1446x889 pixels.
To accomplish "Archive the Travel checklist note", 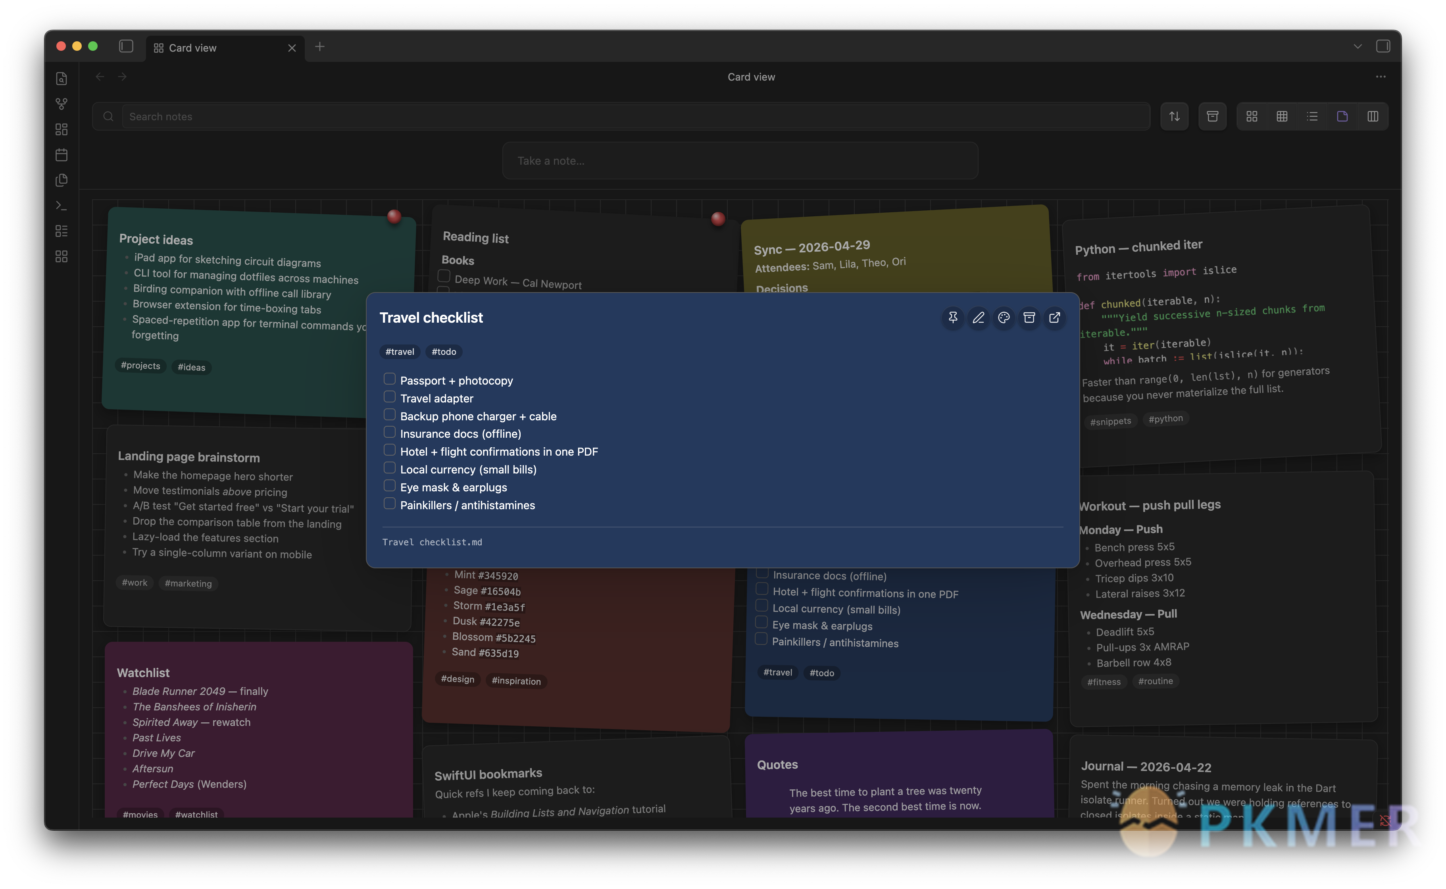I will (1029, 317).
